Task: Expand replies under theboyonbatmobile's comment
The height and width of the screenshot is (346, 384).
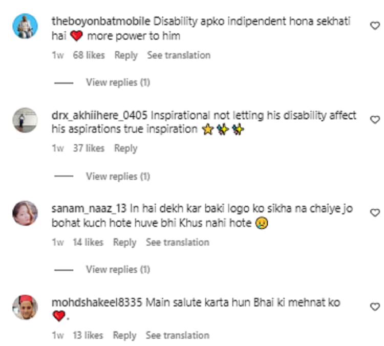Action: (118, 82)
